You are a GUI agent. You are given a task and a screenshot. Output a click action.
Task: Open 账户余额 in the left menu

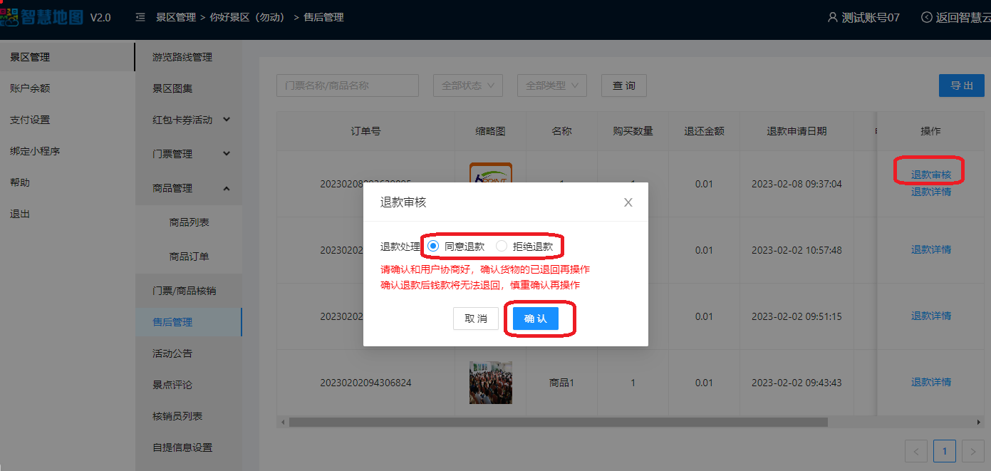pyautogui.click(x=30, y=88)
